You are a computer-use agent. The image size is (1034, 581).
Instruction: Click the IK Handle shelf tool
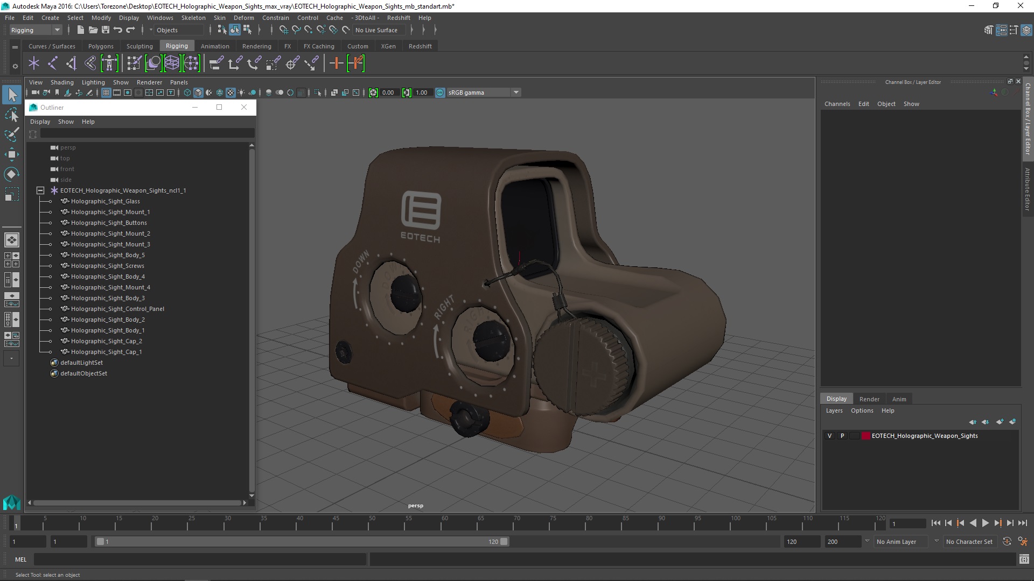71,63
